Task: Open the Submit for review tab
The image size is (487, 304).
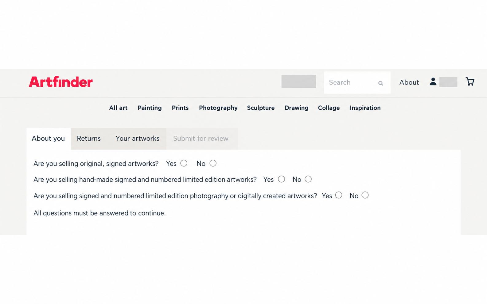Action: point(201,139)
